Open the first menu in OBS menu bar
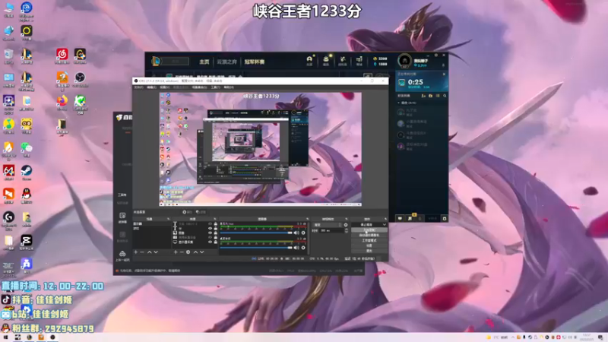The image size is (608, 342). point(138,87)
